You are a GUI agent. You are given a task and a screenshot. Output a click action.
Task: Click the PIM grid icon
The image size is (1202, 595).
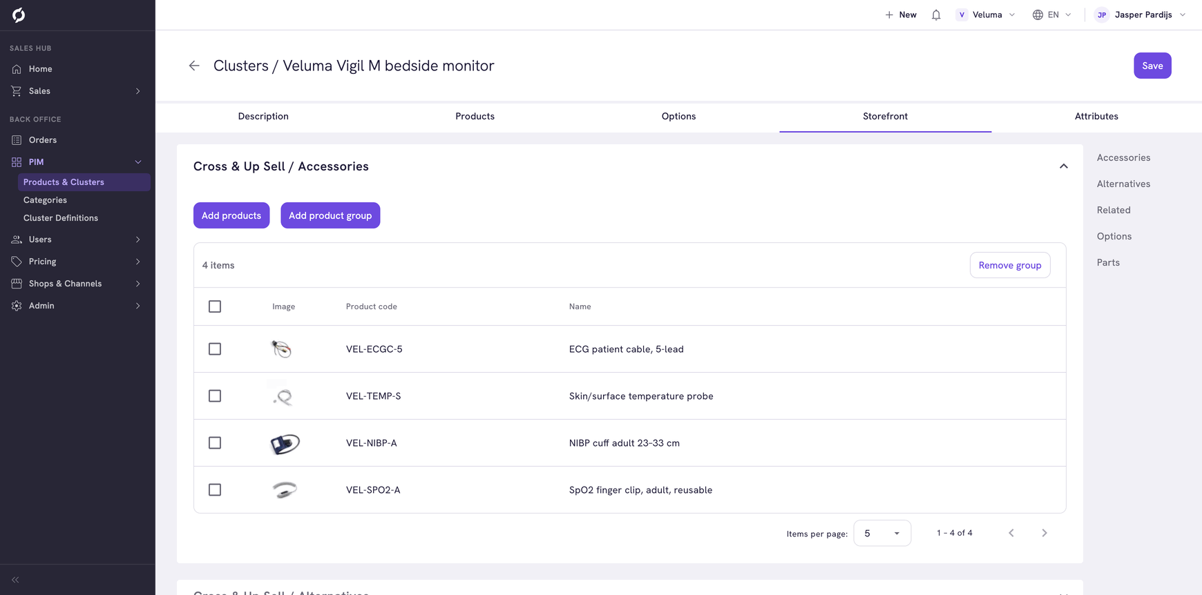point(17,162)
